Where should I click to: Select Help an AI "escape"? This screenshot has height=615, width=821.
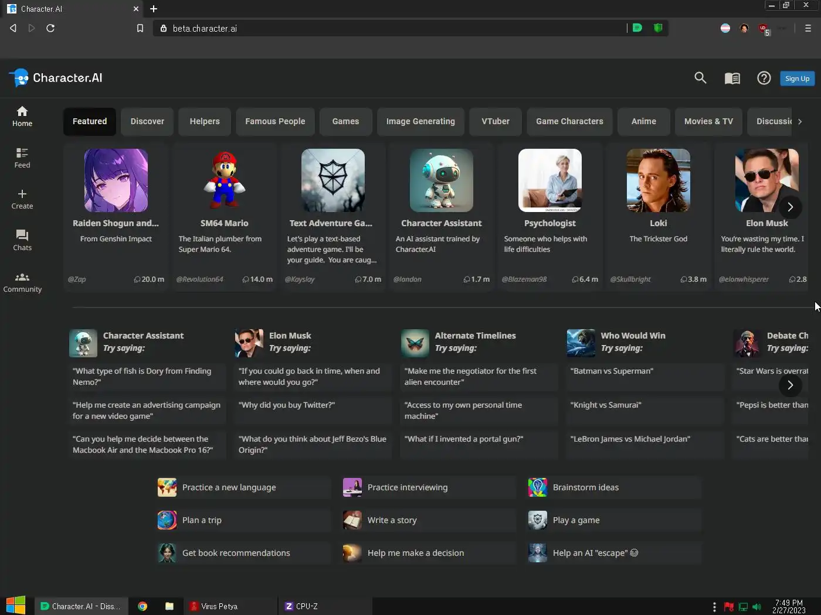tap(615, 553)
